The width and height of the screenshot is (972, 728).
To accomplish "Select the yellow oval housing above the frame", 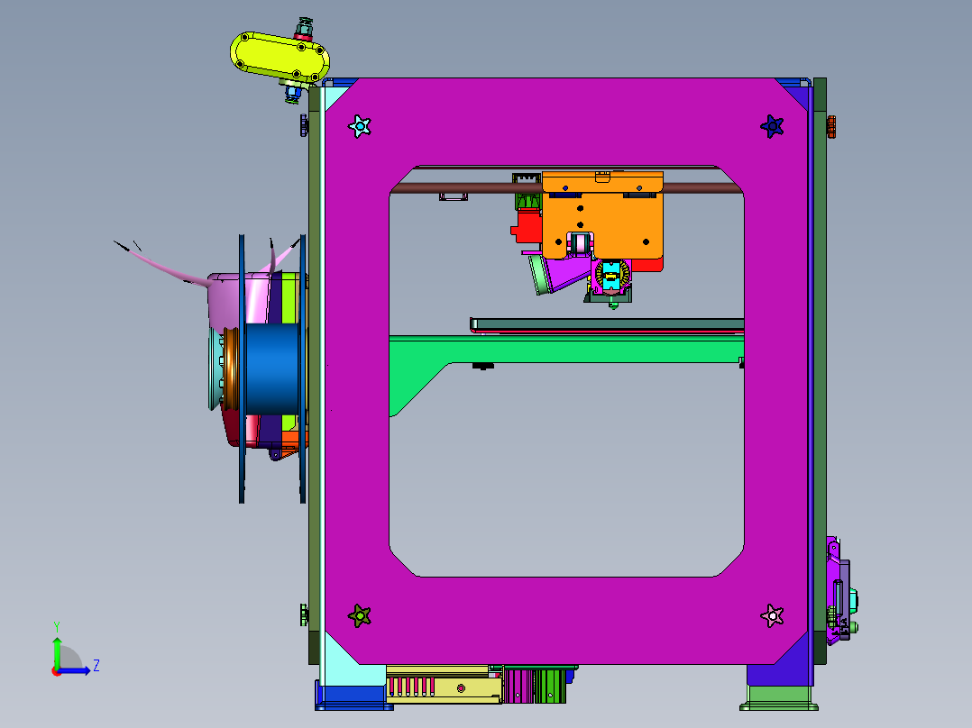I will [280, 56].
